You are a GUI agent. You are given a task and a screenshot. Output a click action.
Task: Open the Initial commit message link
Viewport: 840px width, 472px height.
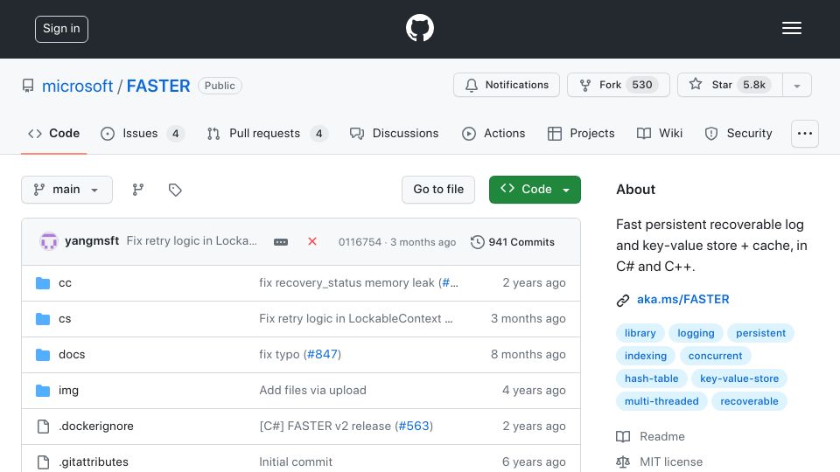pos(296,462)
